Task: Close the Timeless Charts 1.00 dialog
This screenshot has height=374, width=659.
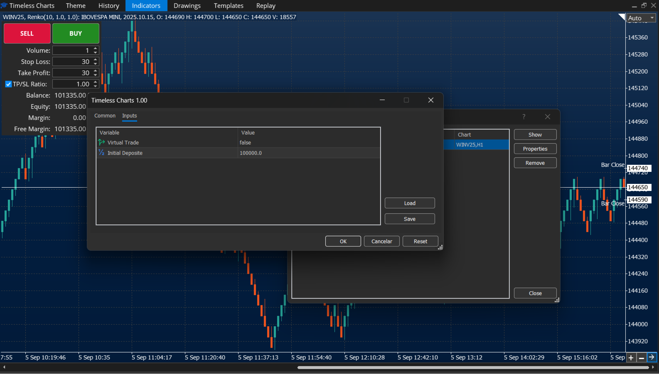Action: (431, 100)
